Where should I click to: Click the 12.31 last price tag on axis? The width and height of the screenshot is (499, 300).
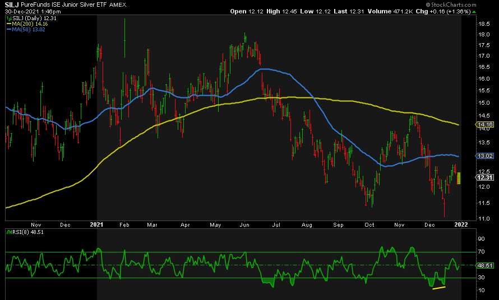[485, 177]
